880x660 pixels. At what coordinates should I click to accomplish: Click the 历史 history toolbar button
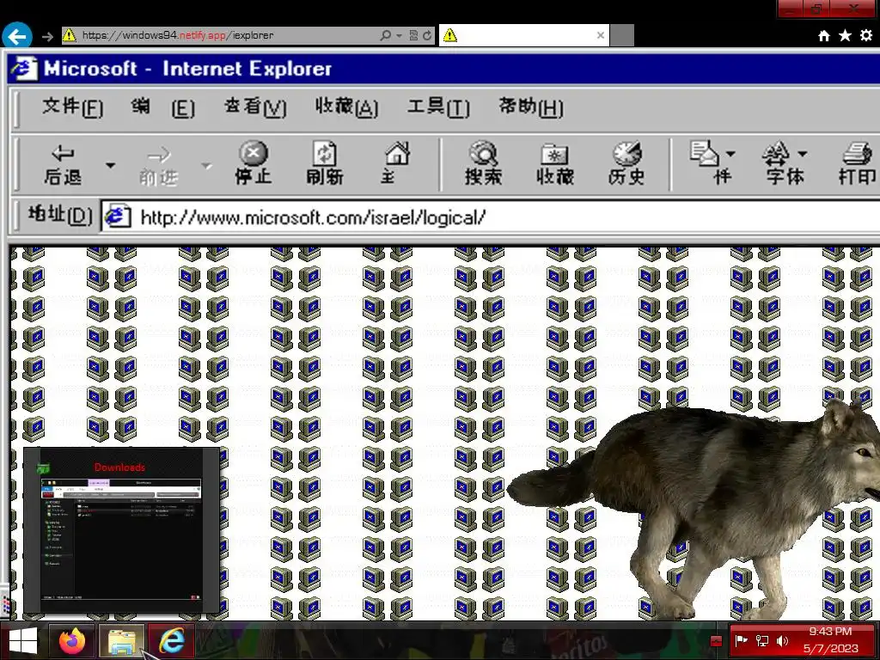[x=626, y=163]
